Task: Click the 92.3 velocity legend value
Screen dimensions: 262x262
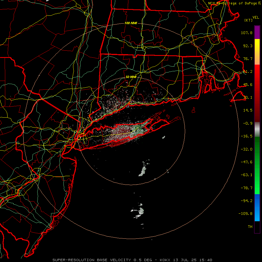Action: [x=248, y=46]
